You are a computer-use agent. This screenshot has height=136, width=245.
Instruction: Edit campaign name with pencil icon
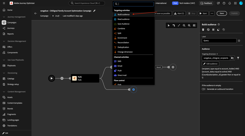point(94,11)
